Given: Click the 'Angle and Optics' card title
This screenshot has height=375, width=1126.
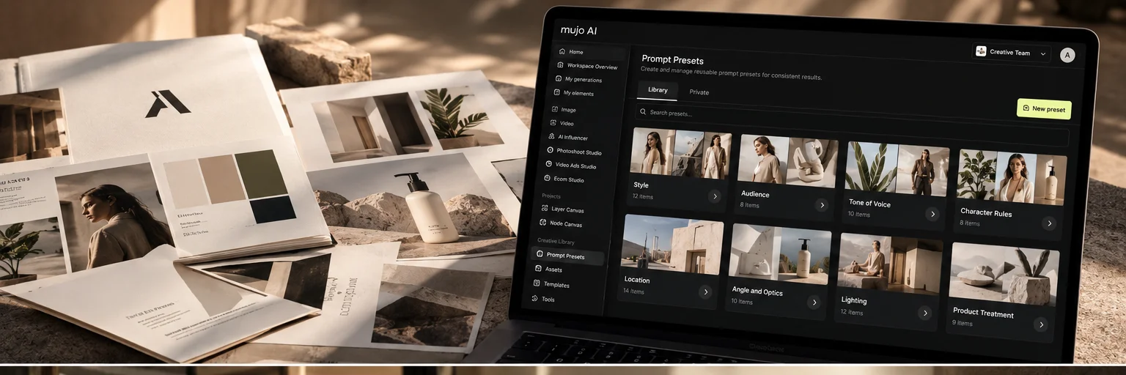Looking at the screenshot, I should (x=757, y=291).
